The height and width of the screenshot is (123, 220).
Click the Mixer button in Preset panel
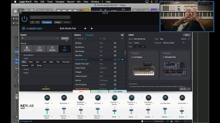[x=187, y=35]
